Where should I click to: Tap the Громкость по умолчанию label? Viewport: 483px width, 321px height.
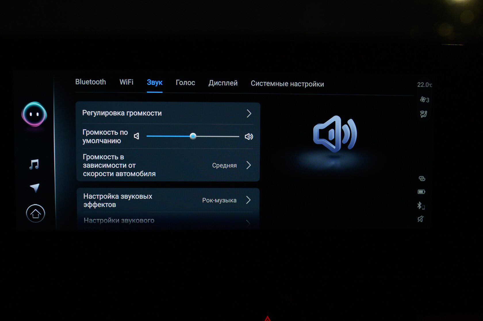point(105,136)
